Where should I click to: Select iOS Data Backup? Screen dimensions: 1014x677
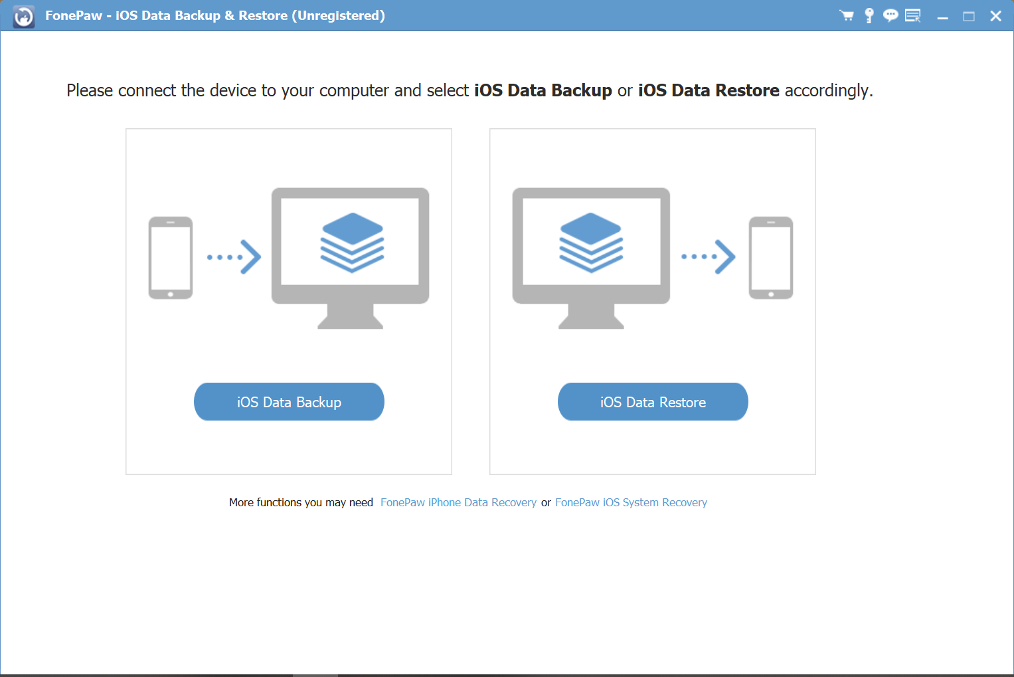(x=289, y=401)
